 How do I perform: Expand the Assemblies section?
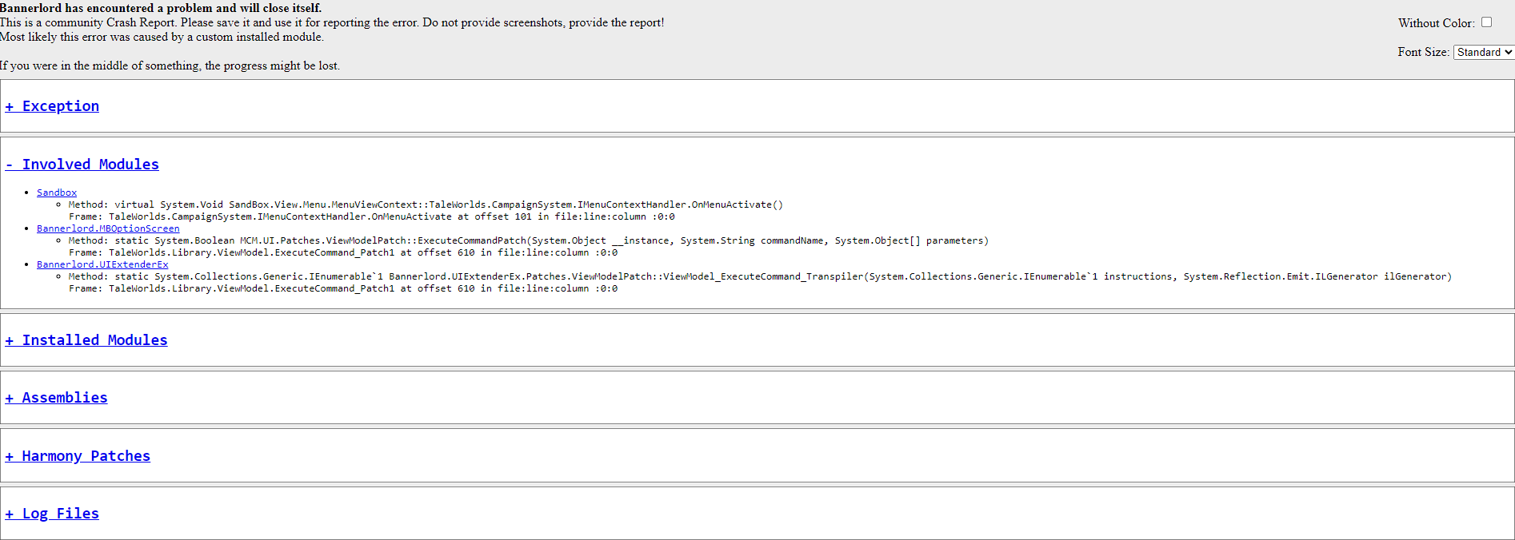tap(56, 398)
